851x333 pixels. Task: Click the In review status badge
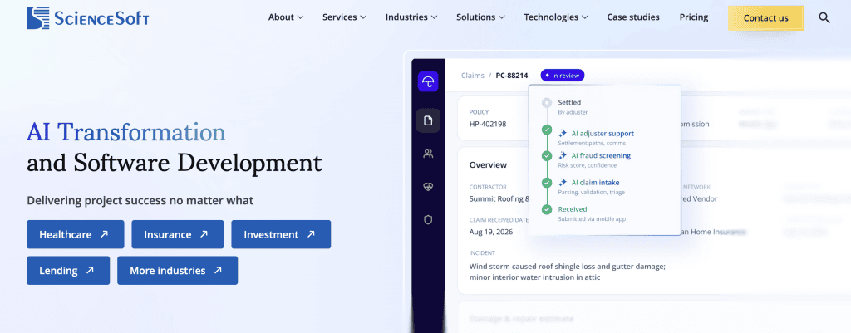(x=563, y=76)
